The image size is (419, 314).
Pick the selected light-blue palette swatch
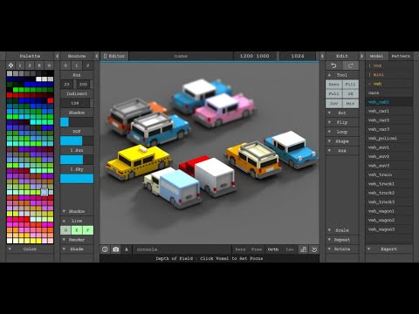coord(45,192)
